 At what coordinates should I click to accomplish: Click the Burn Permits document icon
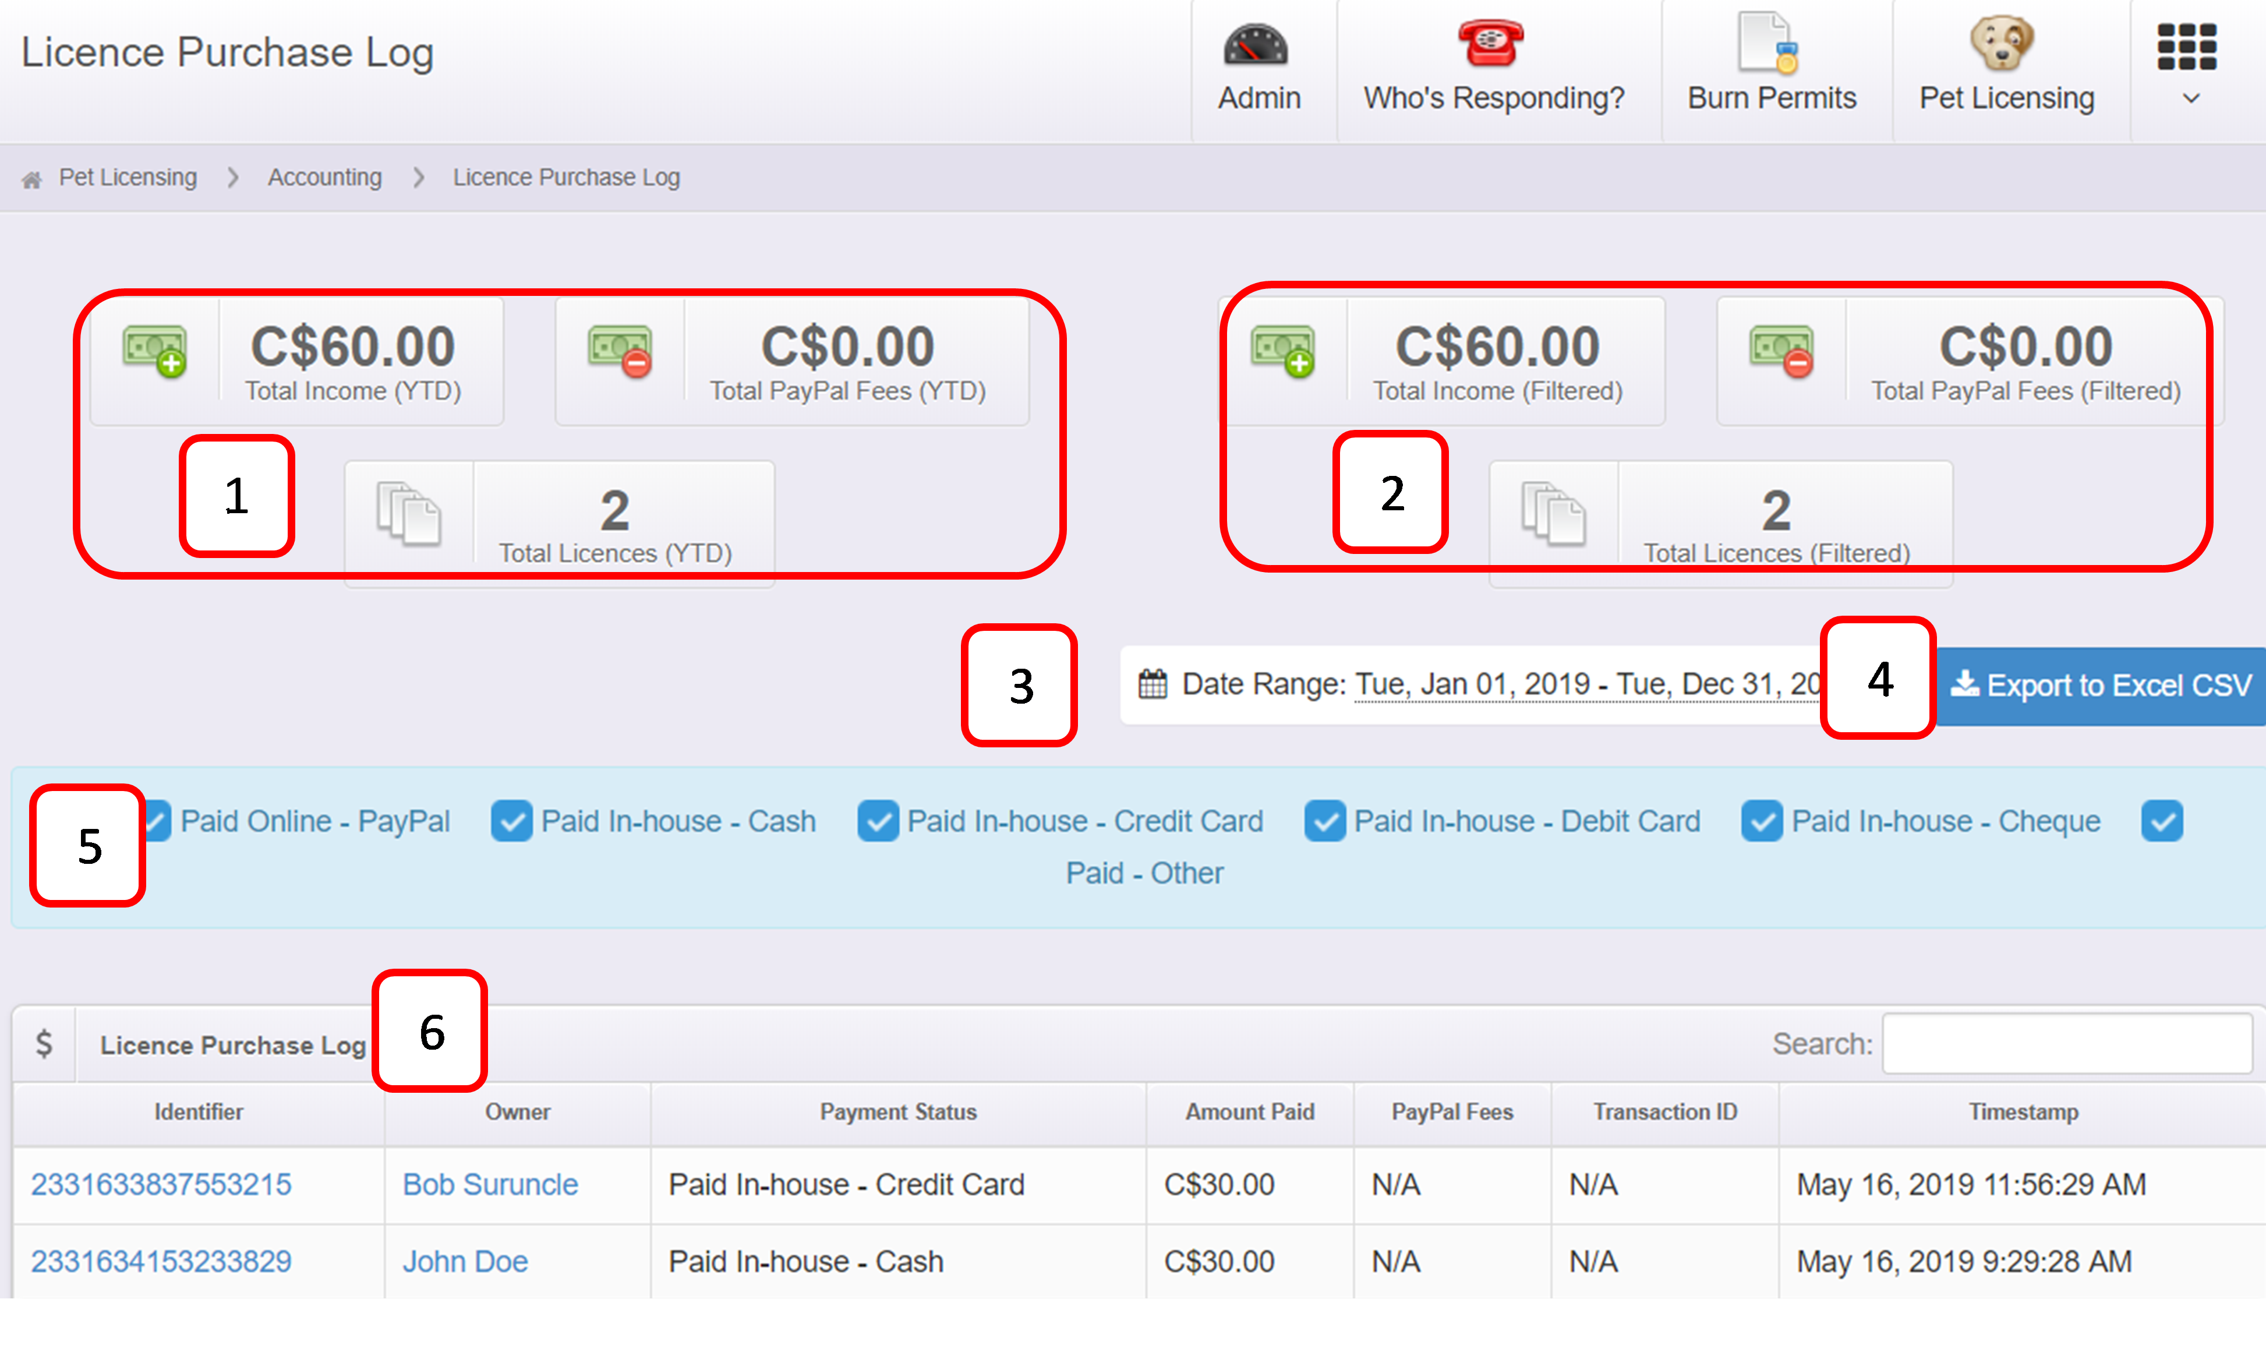1767,43
